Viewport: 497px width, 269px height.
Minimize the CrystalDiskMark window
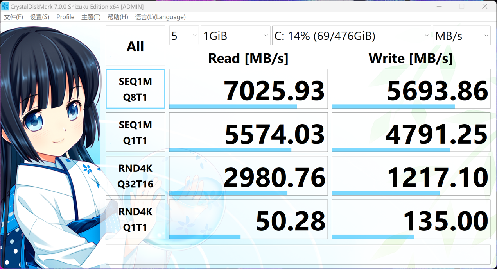click(439, 6)
